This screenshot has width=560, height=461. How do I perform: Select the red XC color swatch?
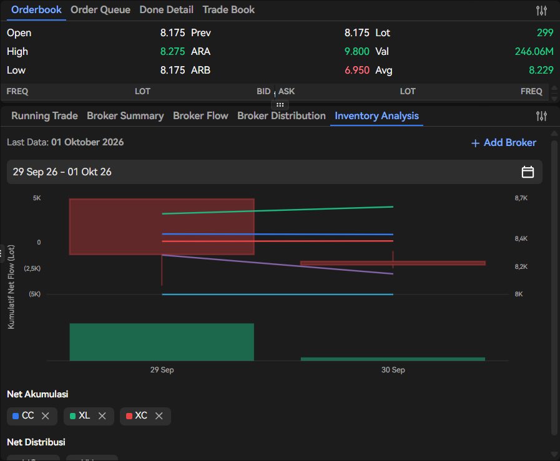coord(129,416)
